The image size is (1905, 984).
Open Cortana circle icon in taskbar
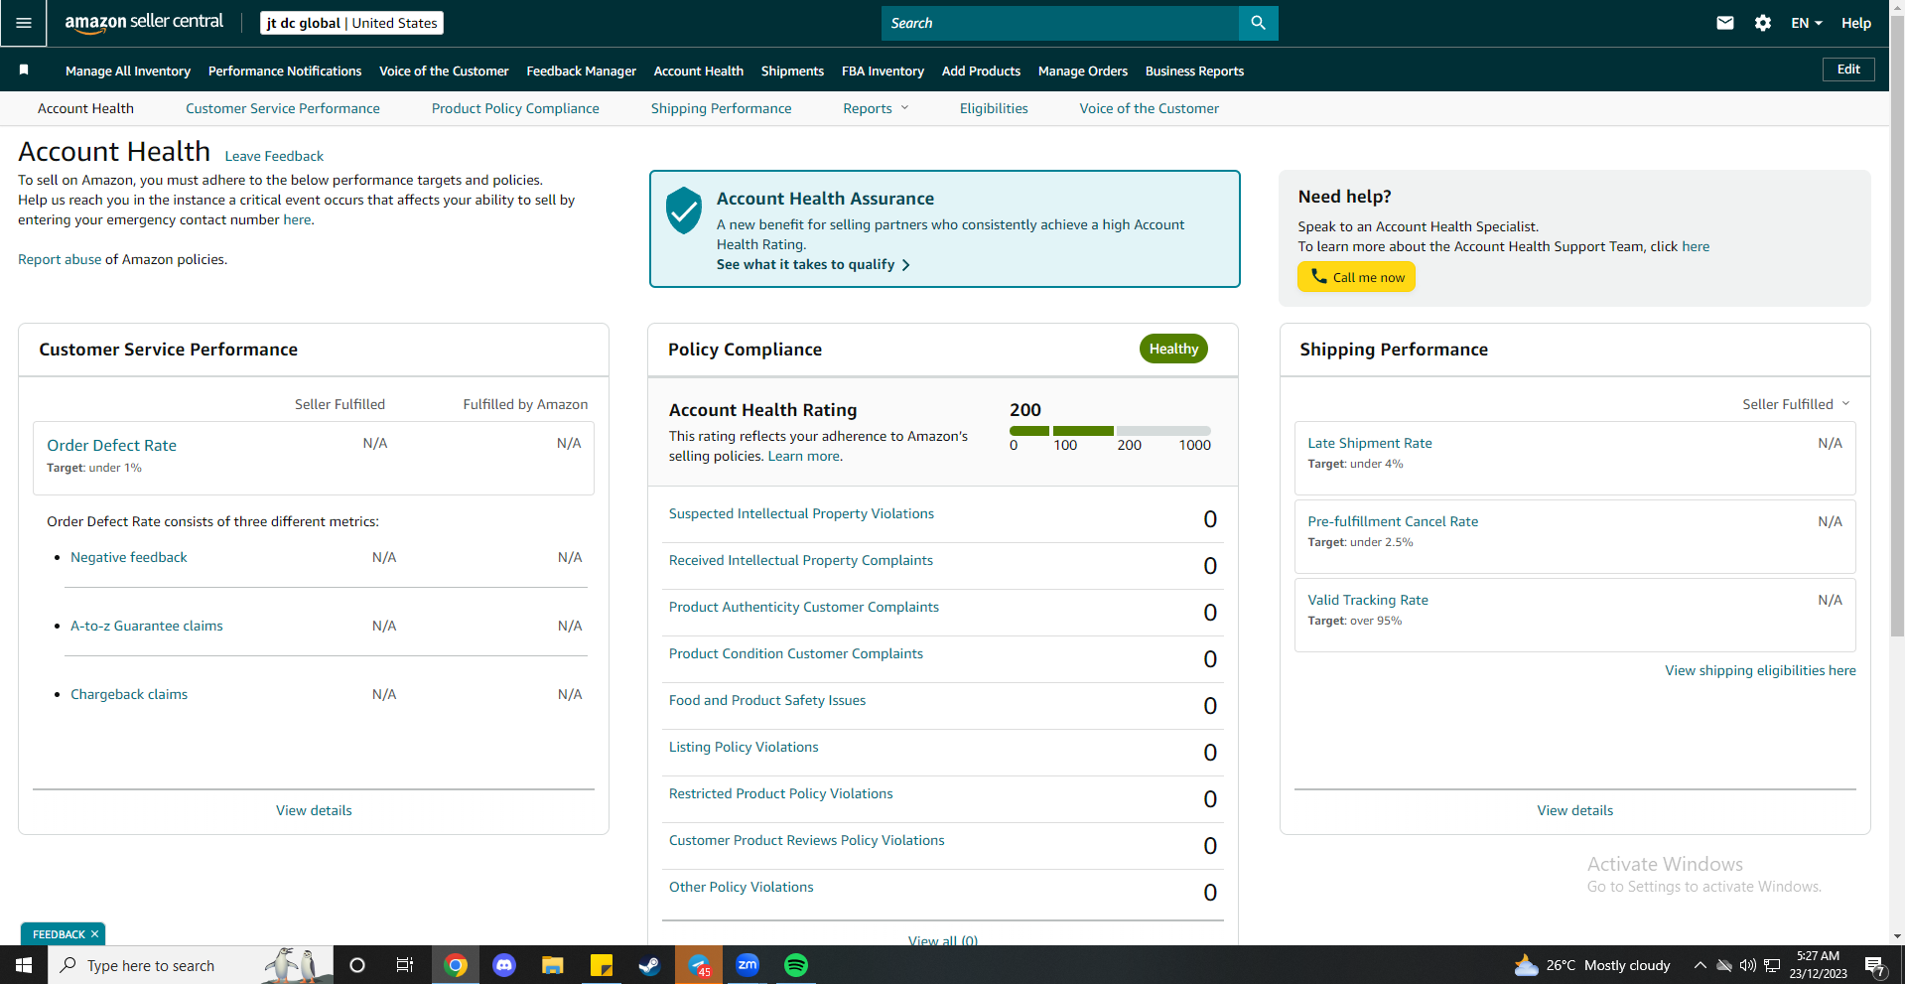pyautogui.click(x=357, y=965)
